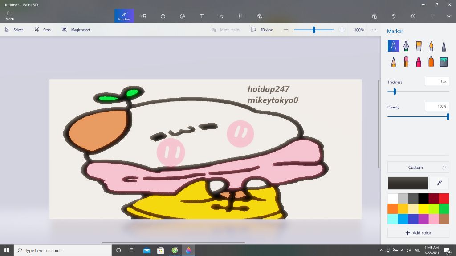Click the Paste icon
The width and height of the screenshot is (456, 256).
point(374,16)
